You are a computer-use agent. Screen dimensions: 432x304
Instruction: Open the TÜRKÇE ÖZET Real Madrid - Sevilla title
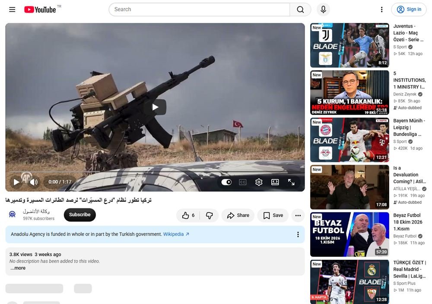click(x=410, y=269)
